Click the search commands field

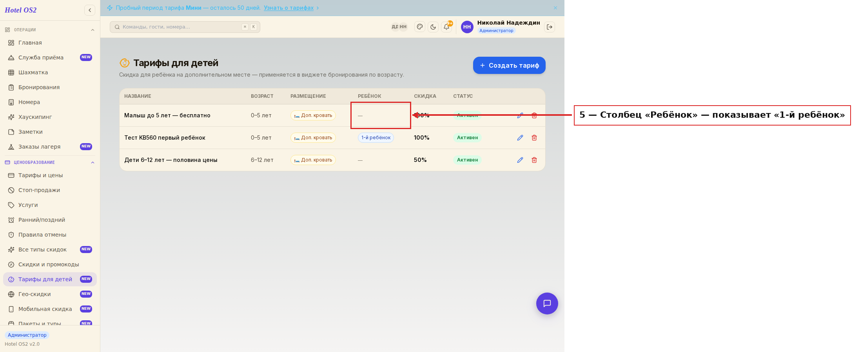pyautogui.click(x=185, y=27)
